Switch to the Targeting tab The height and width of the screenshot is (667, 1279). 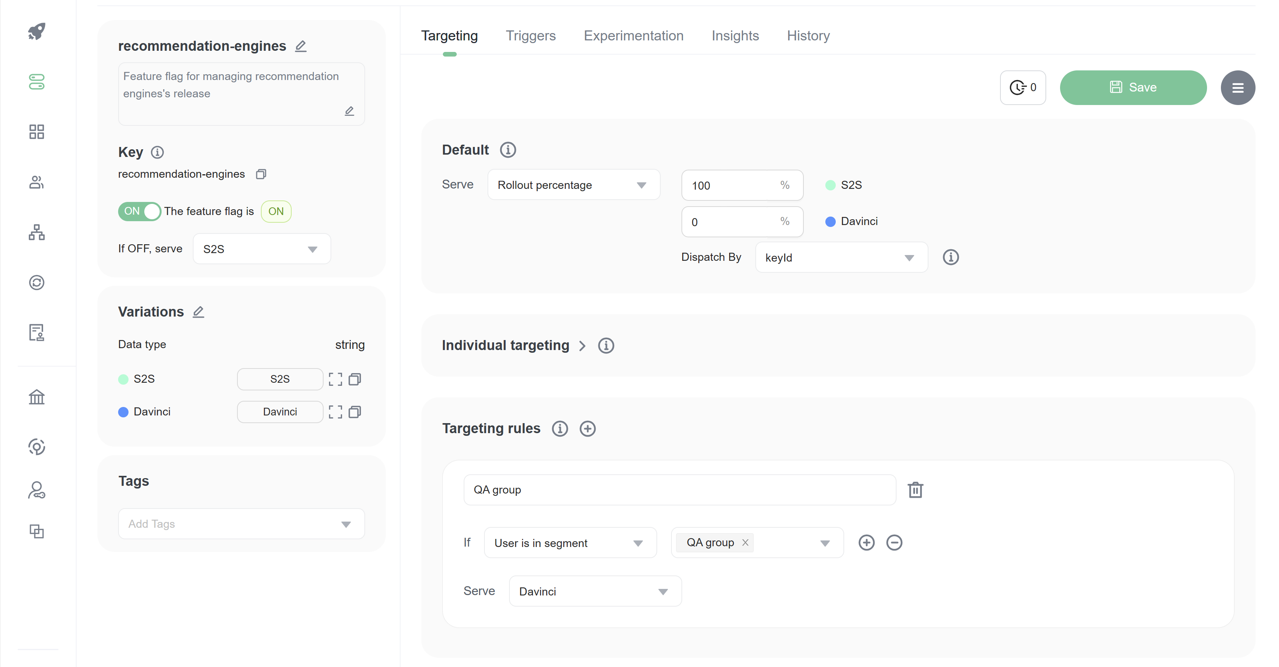tap(449, 36)
